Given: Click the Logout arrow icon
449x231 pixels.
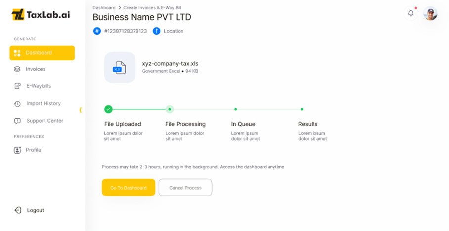Looking at the screenshot, I should (x=18, y=210).
